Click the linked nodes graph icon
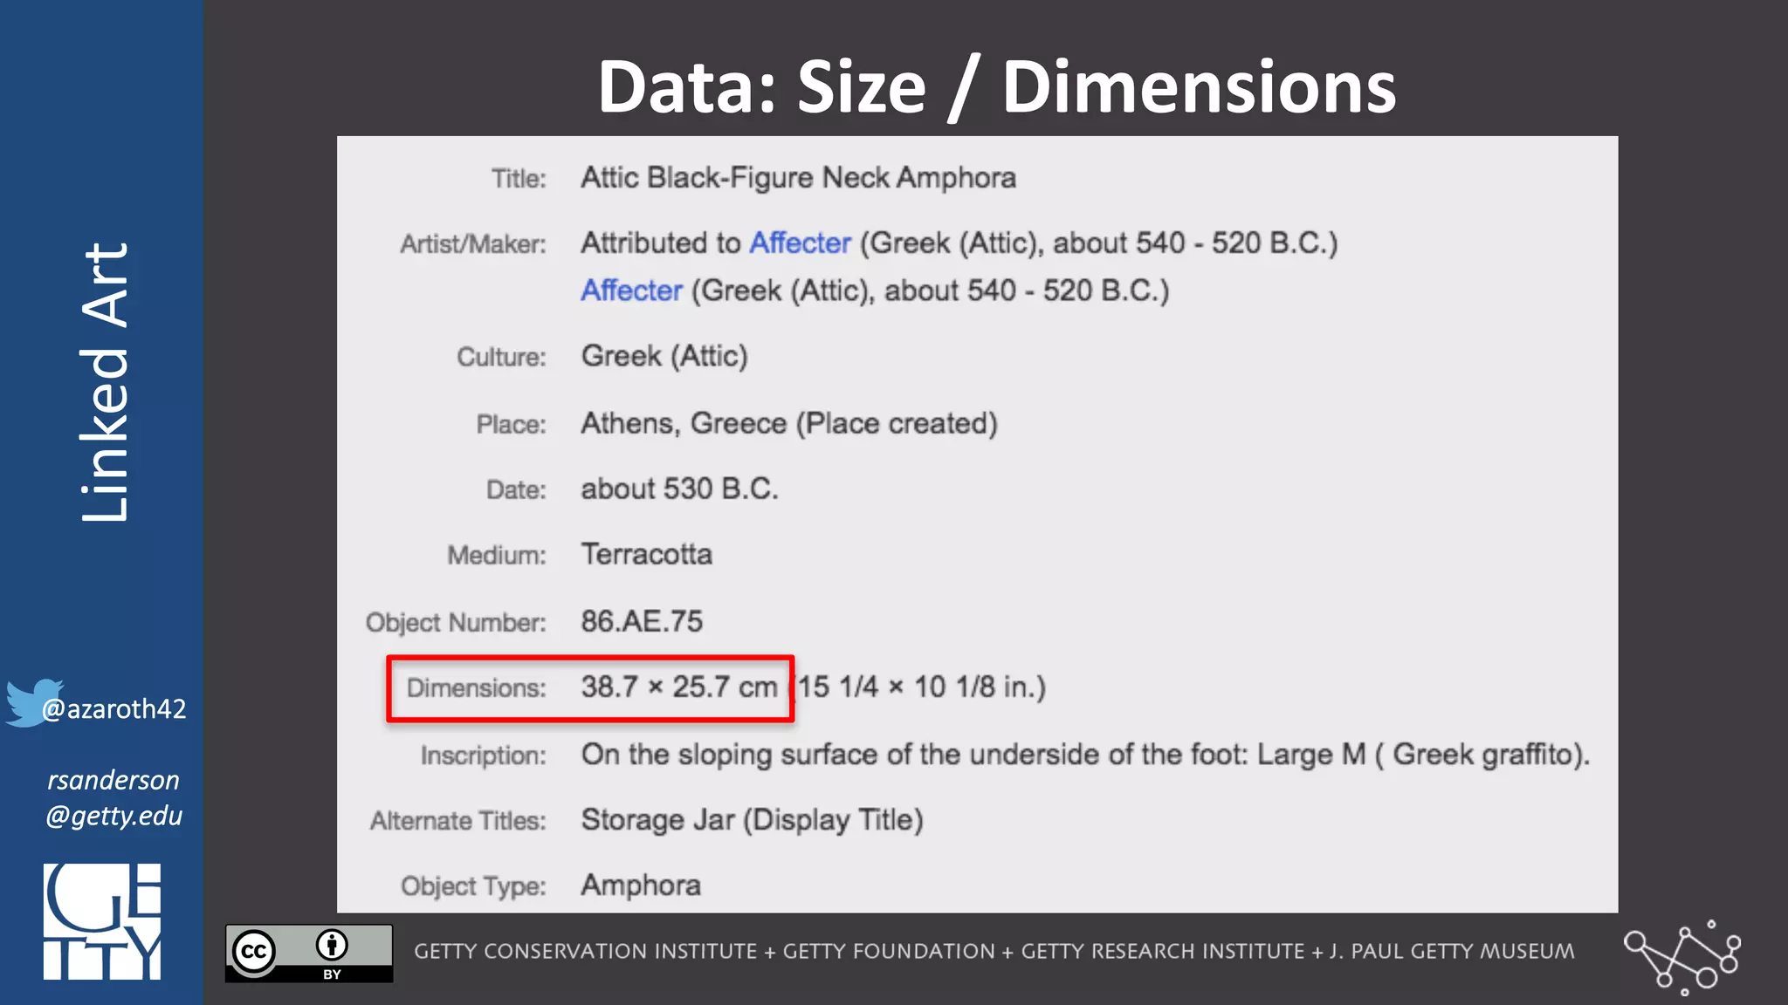Screen dimensions: 1788x1005 click(1682, 958)
